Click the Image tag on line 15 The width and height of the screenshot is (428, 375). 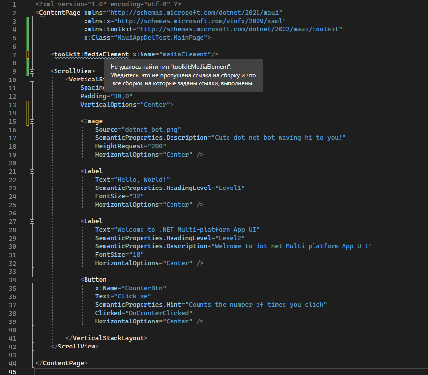91,121
